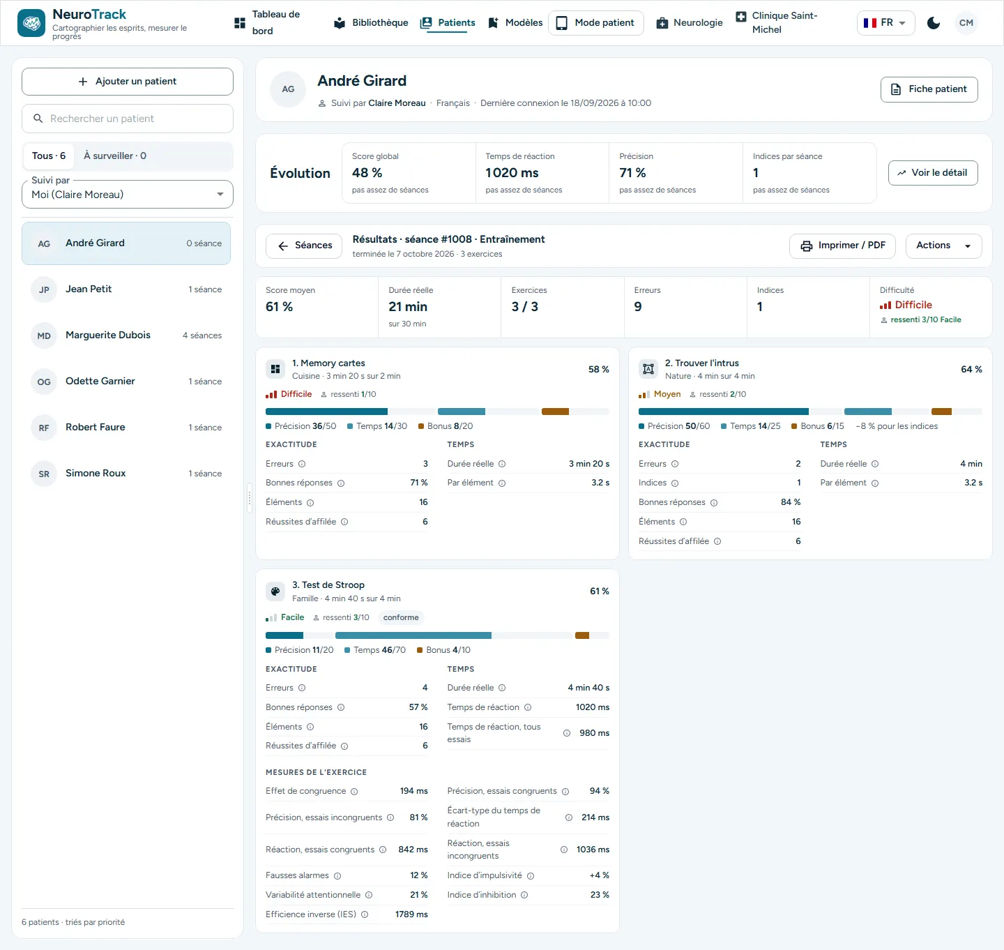Show info for Memory cartes Erreurs
Screen dimensions: 1004x950
(x=302, y=464)
